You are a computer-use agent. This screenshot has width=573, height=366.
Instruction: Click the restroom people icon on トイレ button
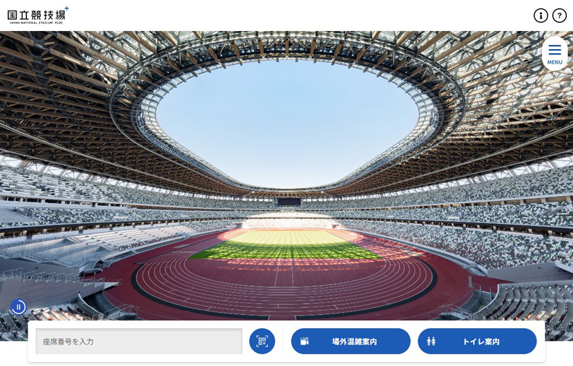click(x=431, y=341)
